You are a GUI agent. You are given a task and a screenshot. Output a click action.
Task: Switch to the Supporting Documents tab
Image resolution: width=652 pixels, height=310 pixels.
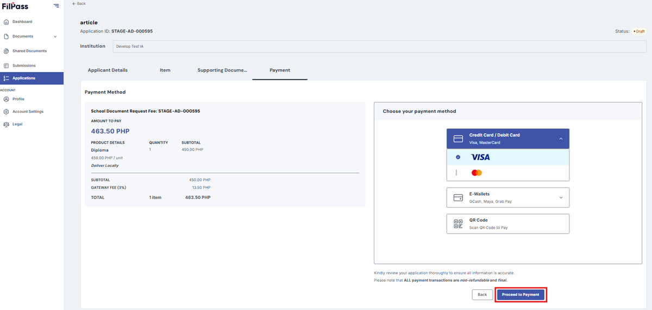coord(222,70)
